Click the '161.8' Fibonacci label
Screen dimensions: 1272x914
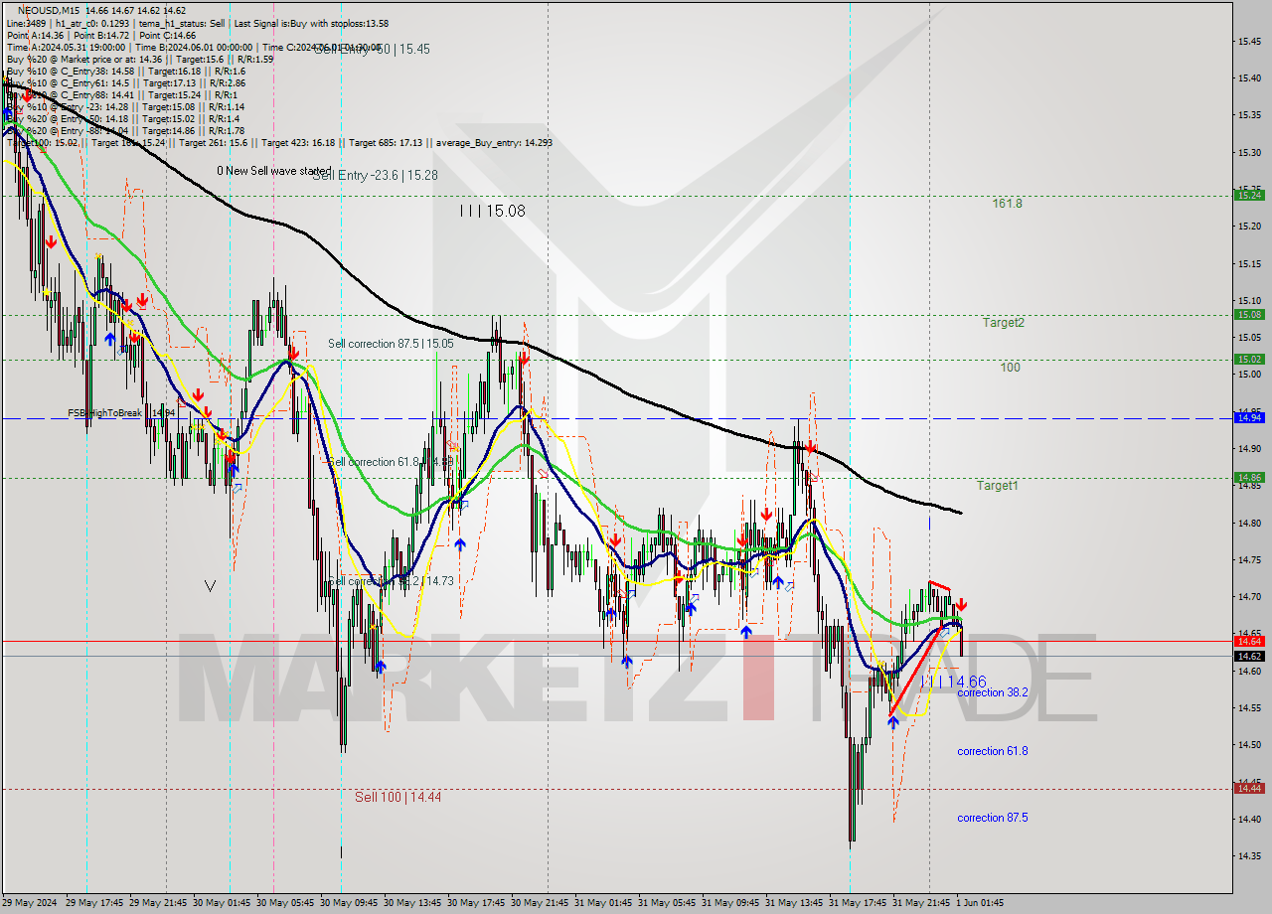click(x=1007, y=204)
